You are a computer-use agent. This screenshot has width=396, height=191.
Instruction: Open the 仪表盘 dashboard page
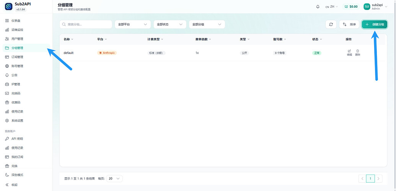click(x=26, y=20)
